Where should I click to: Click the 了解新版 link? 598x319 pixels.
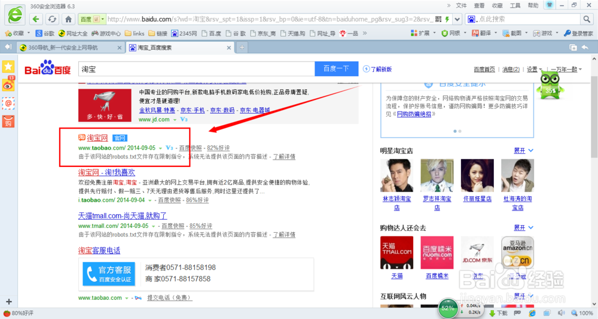point(377,69)
